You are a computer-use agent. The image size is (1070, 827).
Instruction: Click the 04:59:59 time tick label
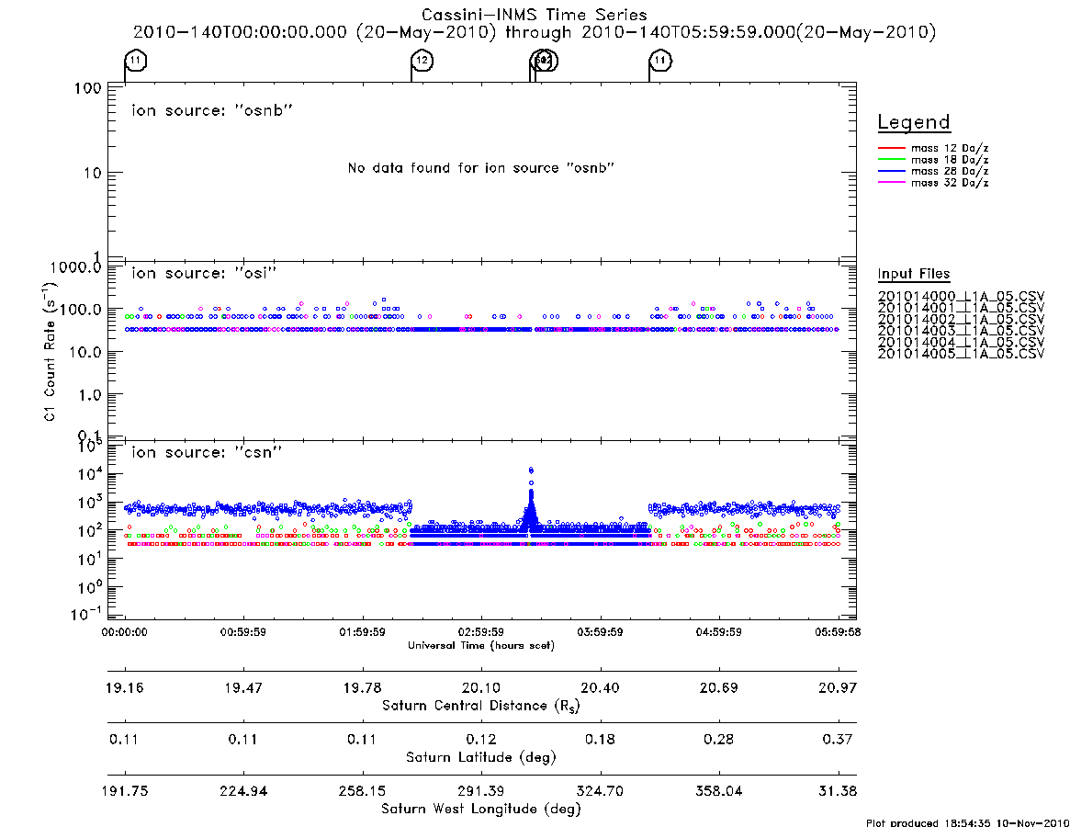[718, 632]
